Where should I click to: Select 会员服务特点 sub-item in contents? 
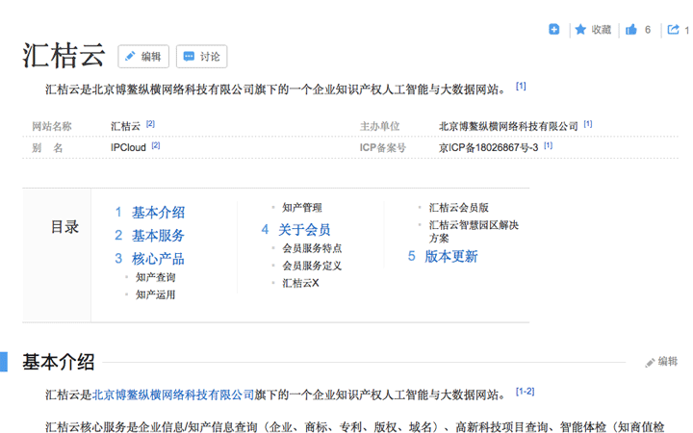point(312,248)
